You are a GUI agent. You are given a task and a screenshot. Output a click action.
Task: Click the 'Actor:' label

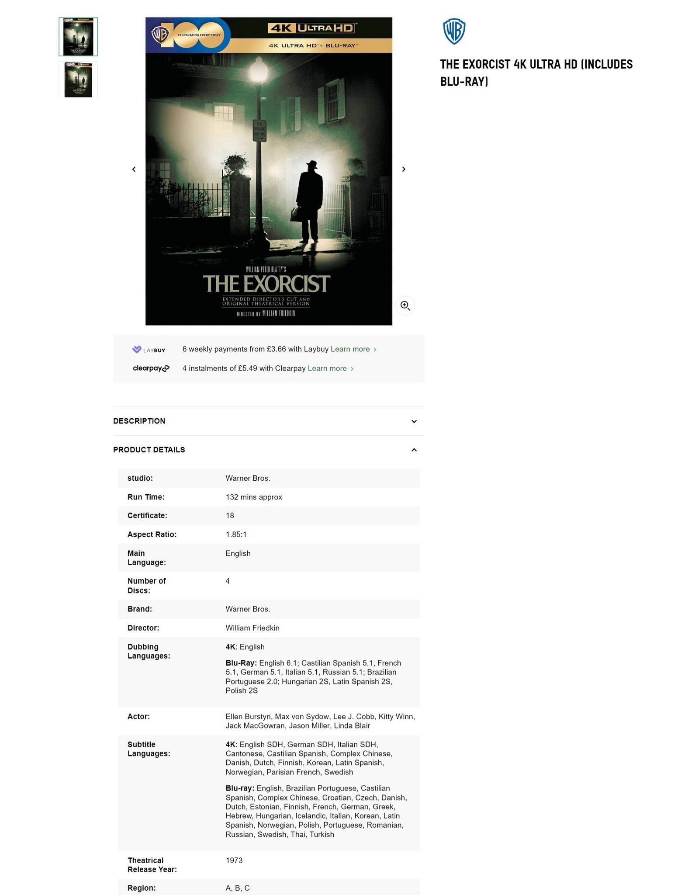pos(138,717)
